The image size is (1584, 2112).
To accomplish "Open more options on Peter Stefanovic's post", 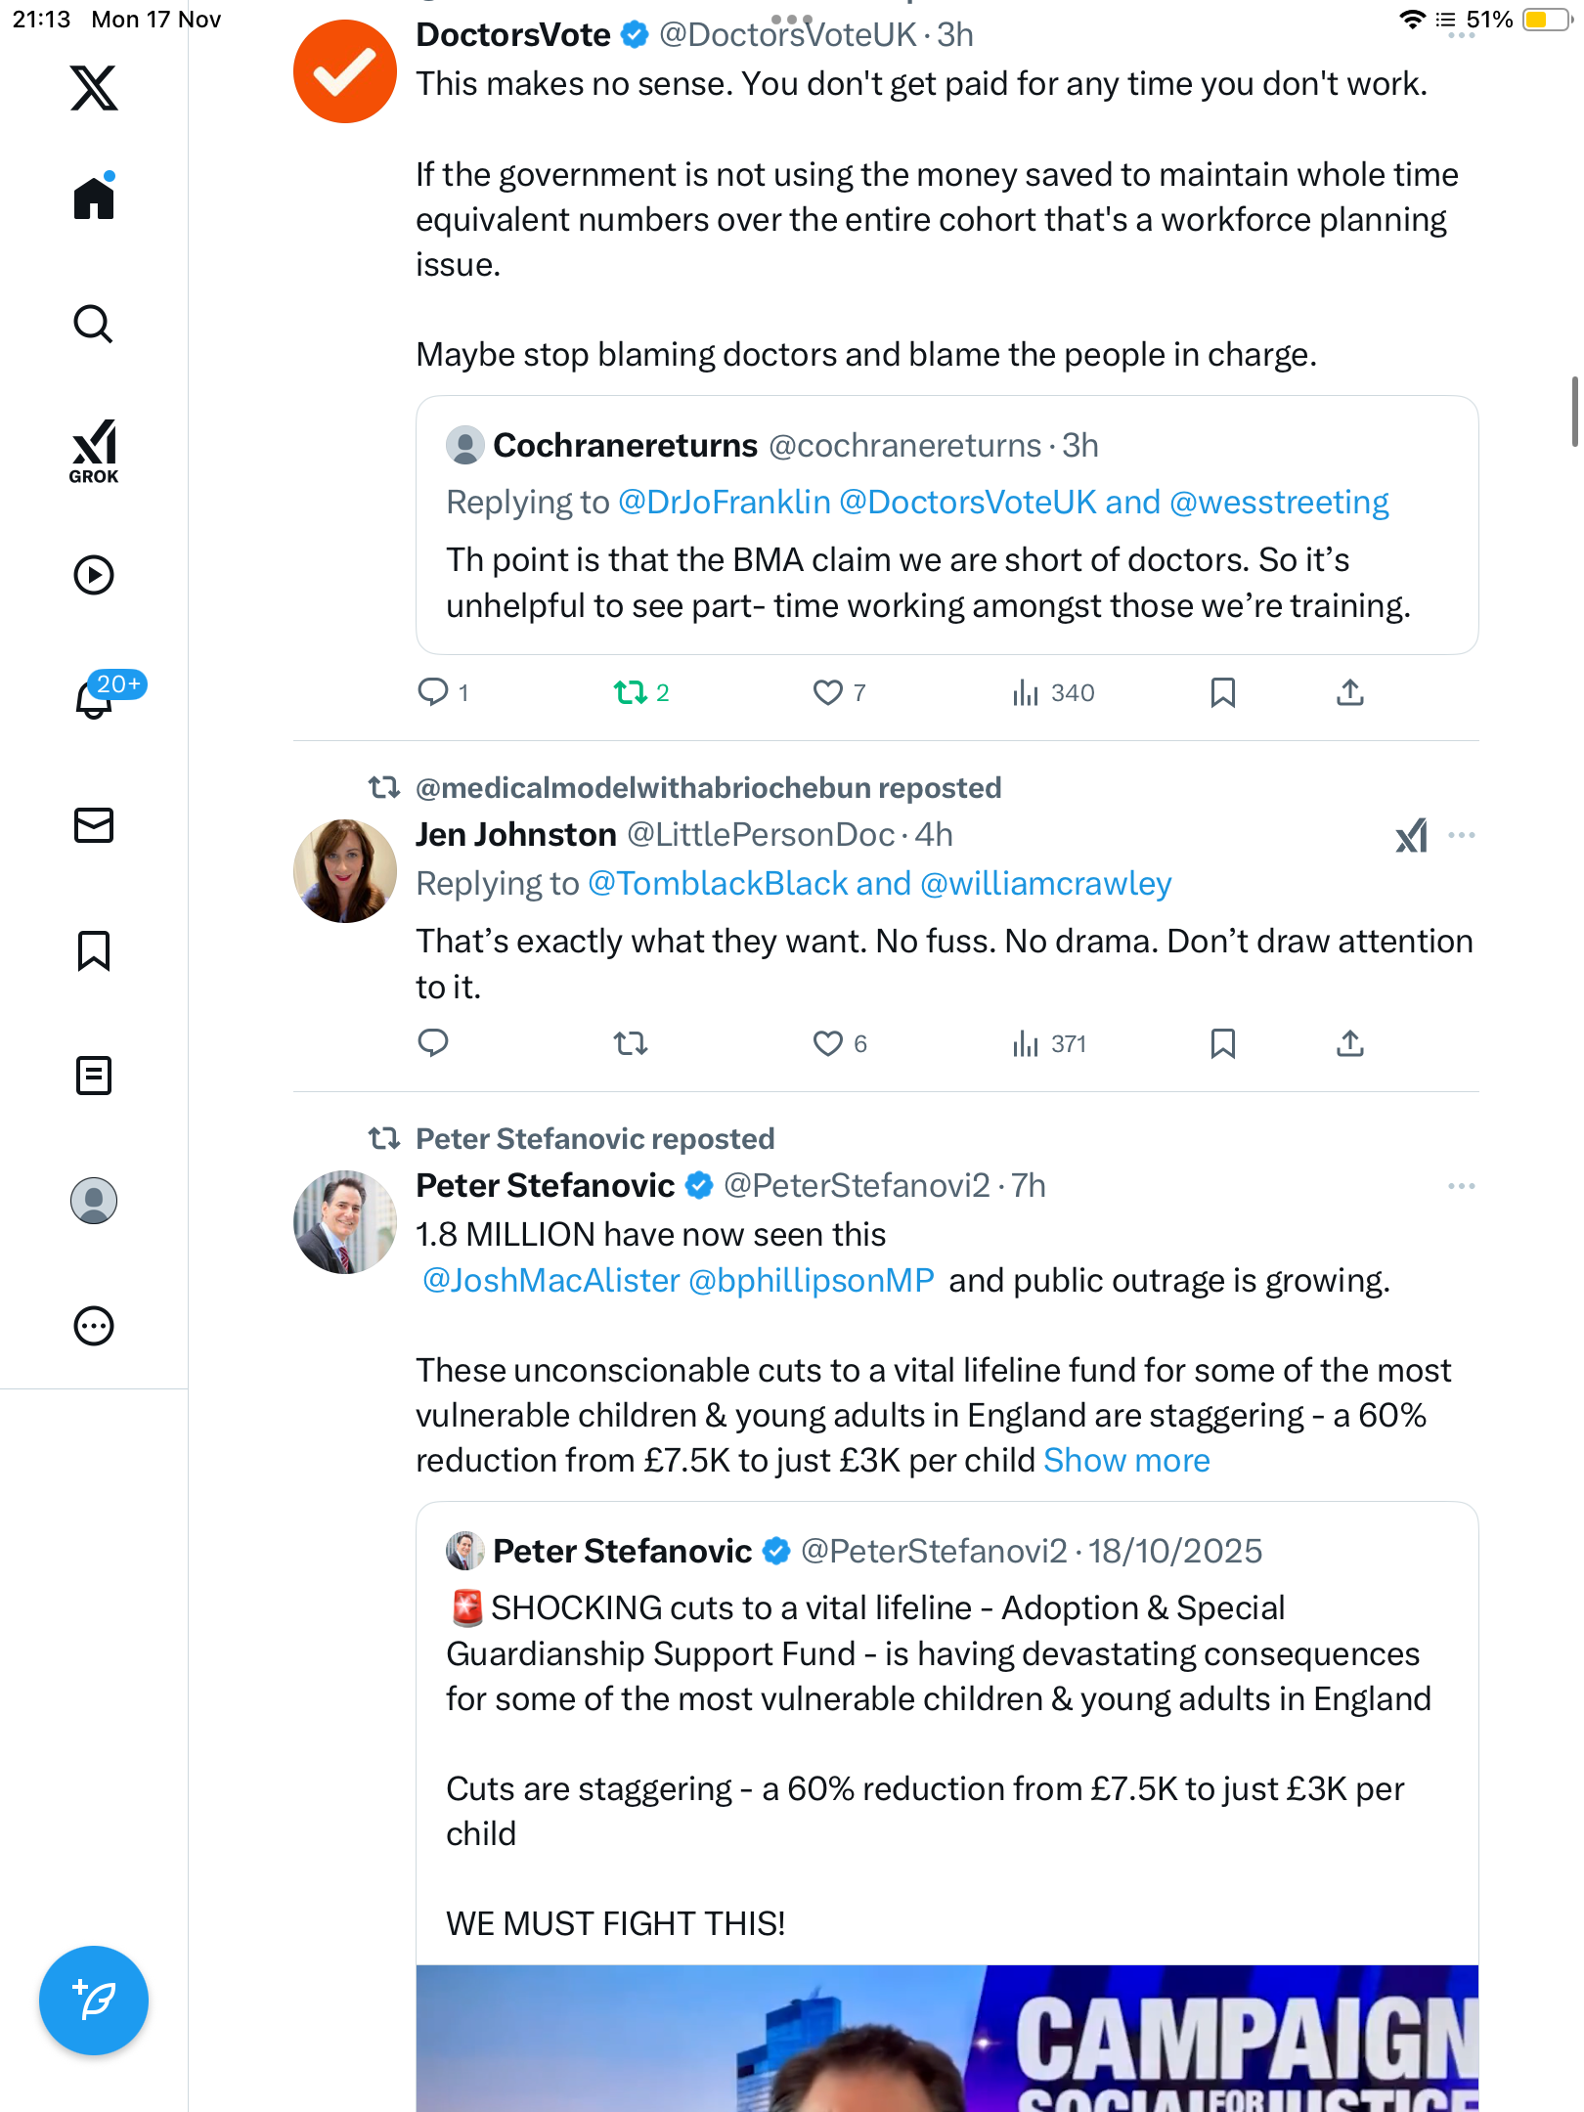I will pyautogui.click(x=1462, y=1186).
